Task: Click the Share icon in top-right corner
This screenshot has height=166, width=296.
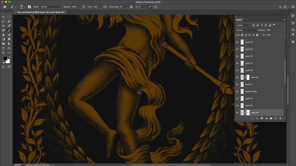Action: 293,7
